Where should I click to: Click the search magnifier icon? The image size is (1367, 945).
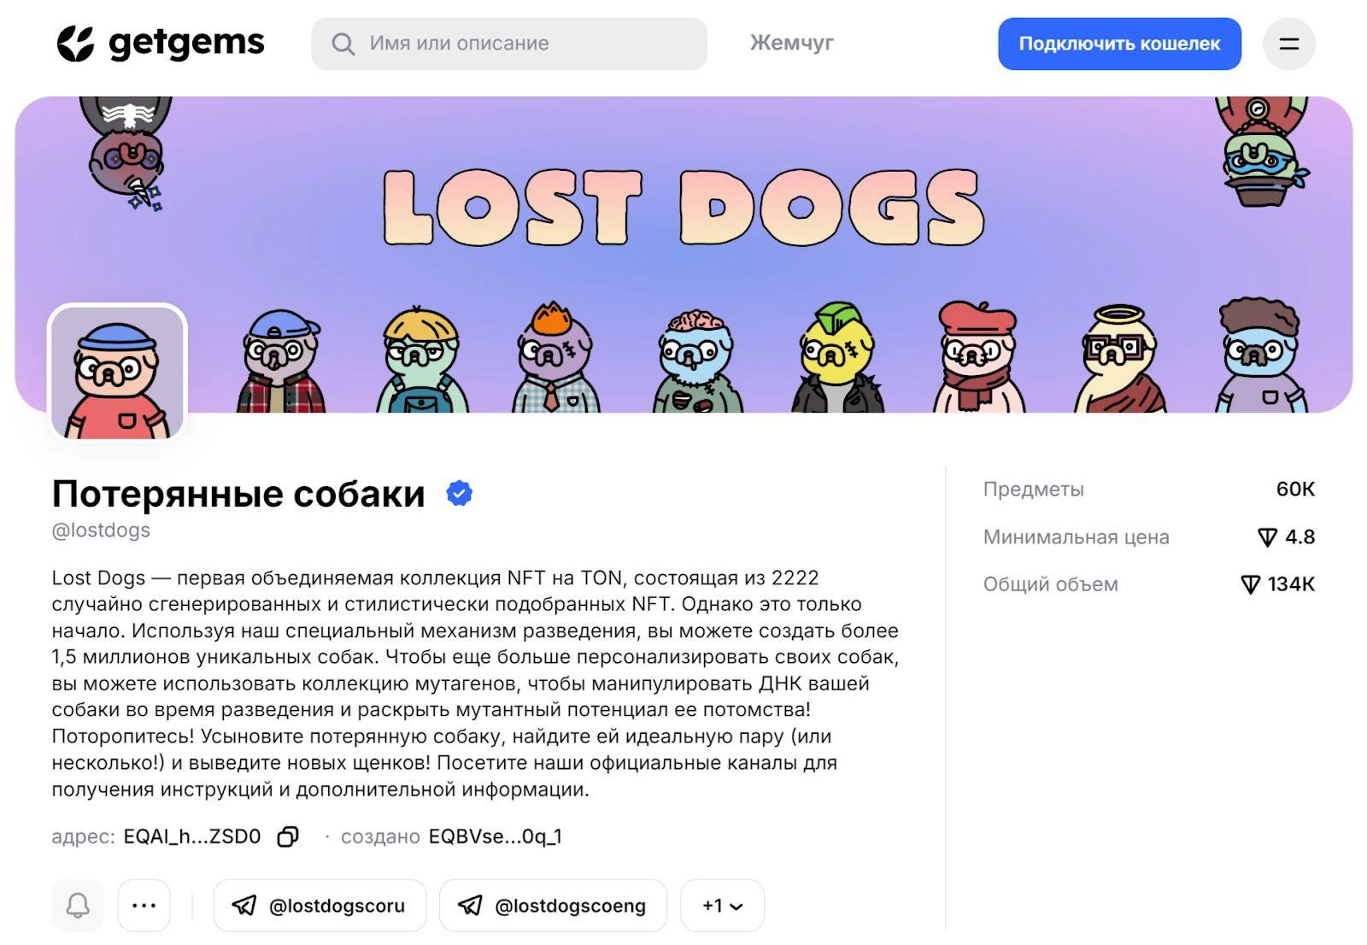[x=343, y=44]
